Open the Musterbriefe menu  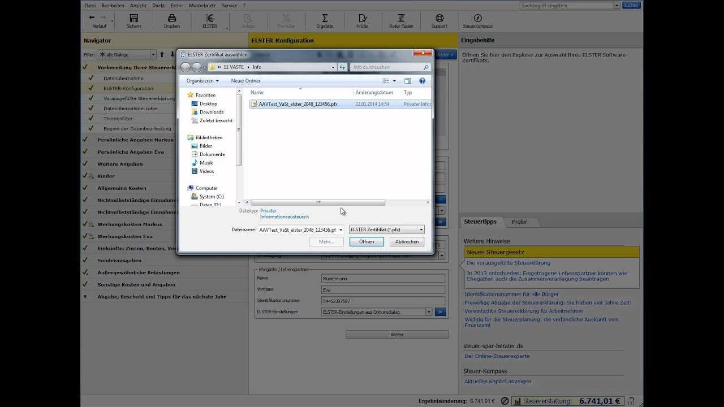click(x=201, y=5)
